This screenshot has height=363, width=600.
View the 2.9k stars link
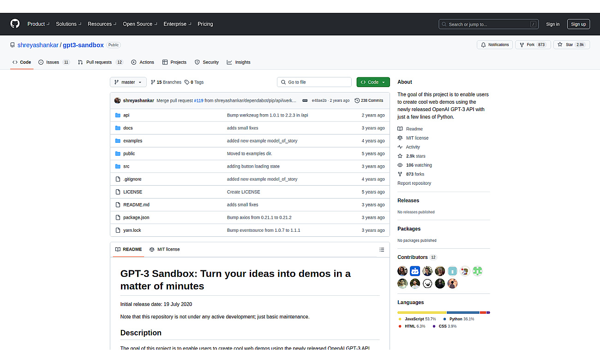coord(412,156)
